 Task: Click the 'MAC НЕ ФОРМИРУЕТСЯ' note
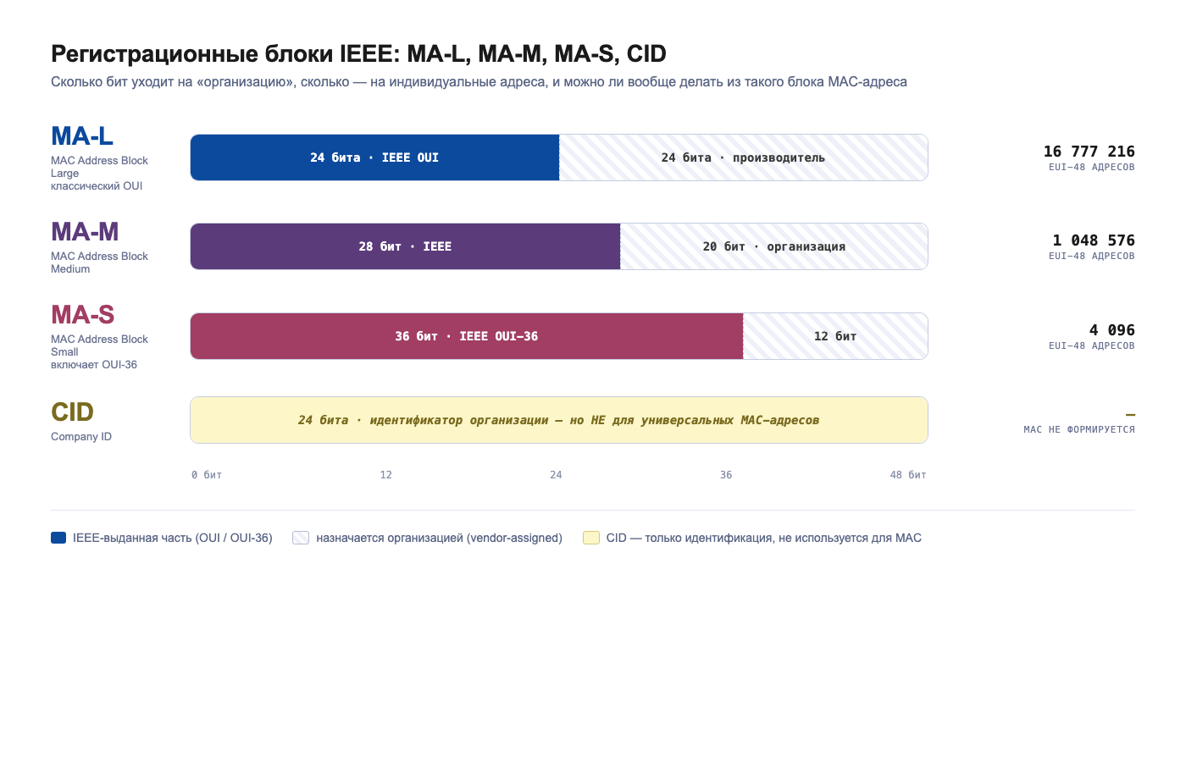coord(1079,429)
